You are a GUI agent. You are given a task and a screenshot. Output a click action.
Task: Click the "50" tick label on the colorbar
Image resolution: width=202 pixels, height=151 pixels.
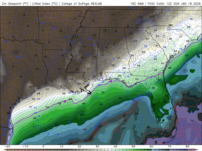[x=134, y=146]
